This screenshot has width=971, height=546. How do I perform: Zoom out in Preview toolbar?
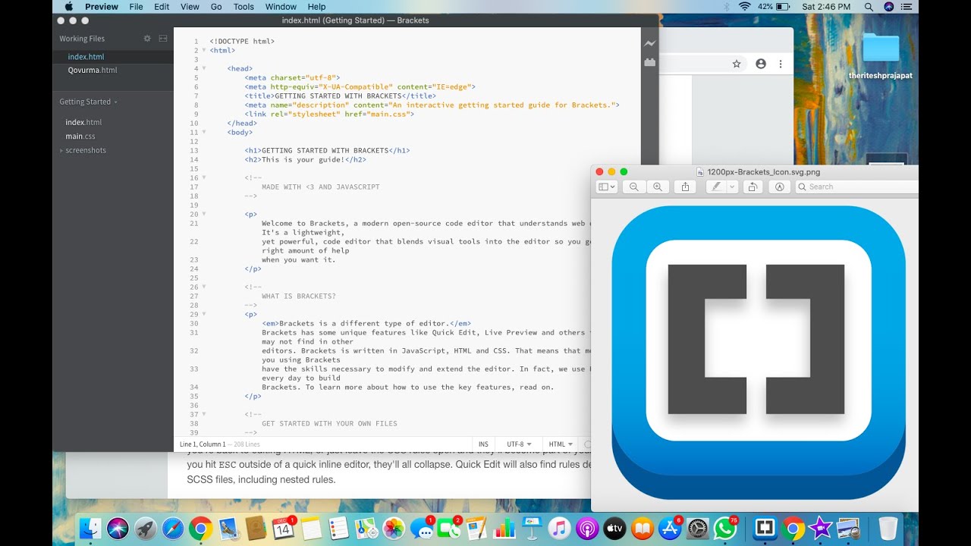point(633,187)
